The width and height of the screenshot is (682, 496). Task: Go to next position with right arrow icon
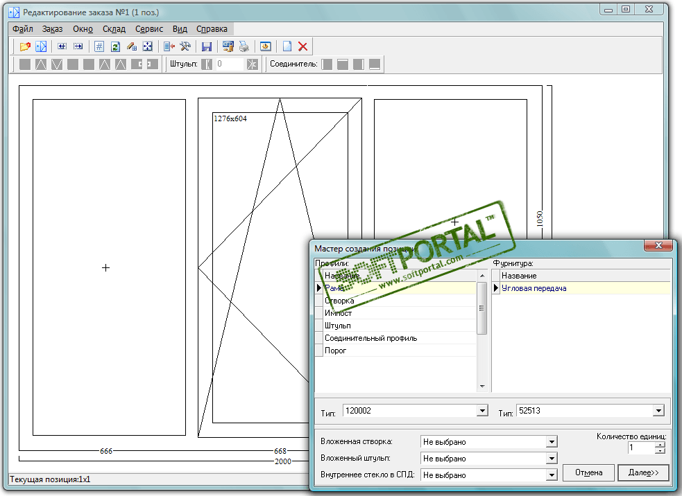[78, 46]
